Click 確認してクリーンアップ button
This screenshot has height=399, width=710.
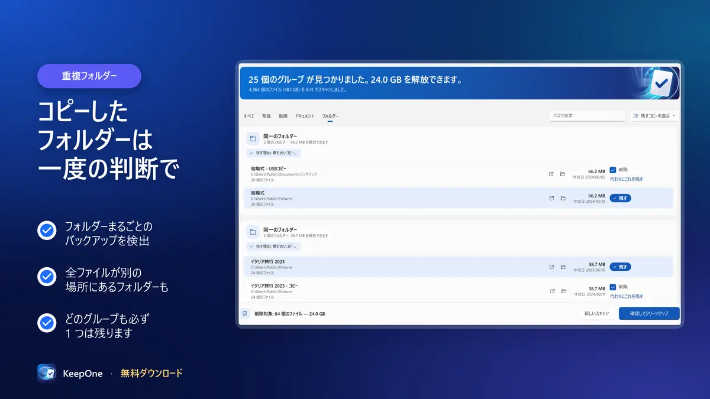click(x=649, y=313)
